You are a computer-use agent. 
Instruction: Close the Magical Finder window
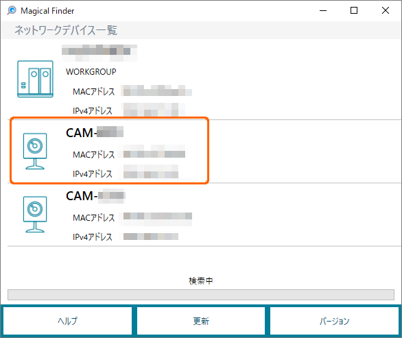[x=386, y=10]
